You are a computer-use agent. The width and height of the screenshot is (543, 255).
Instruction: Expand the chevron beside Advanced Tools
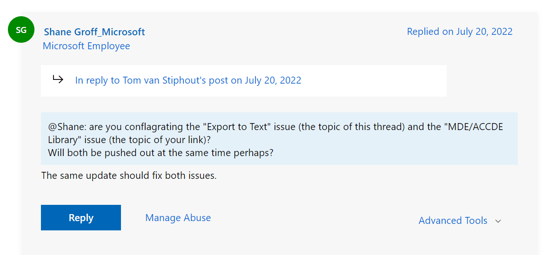click(x=498, y=221)
